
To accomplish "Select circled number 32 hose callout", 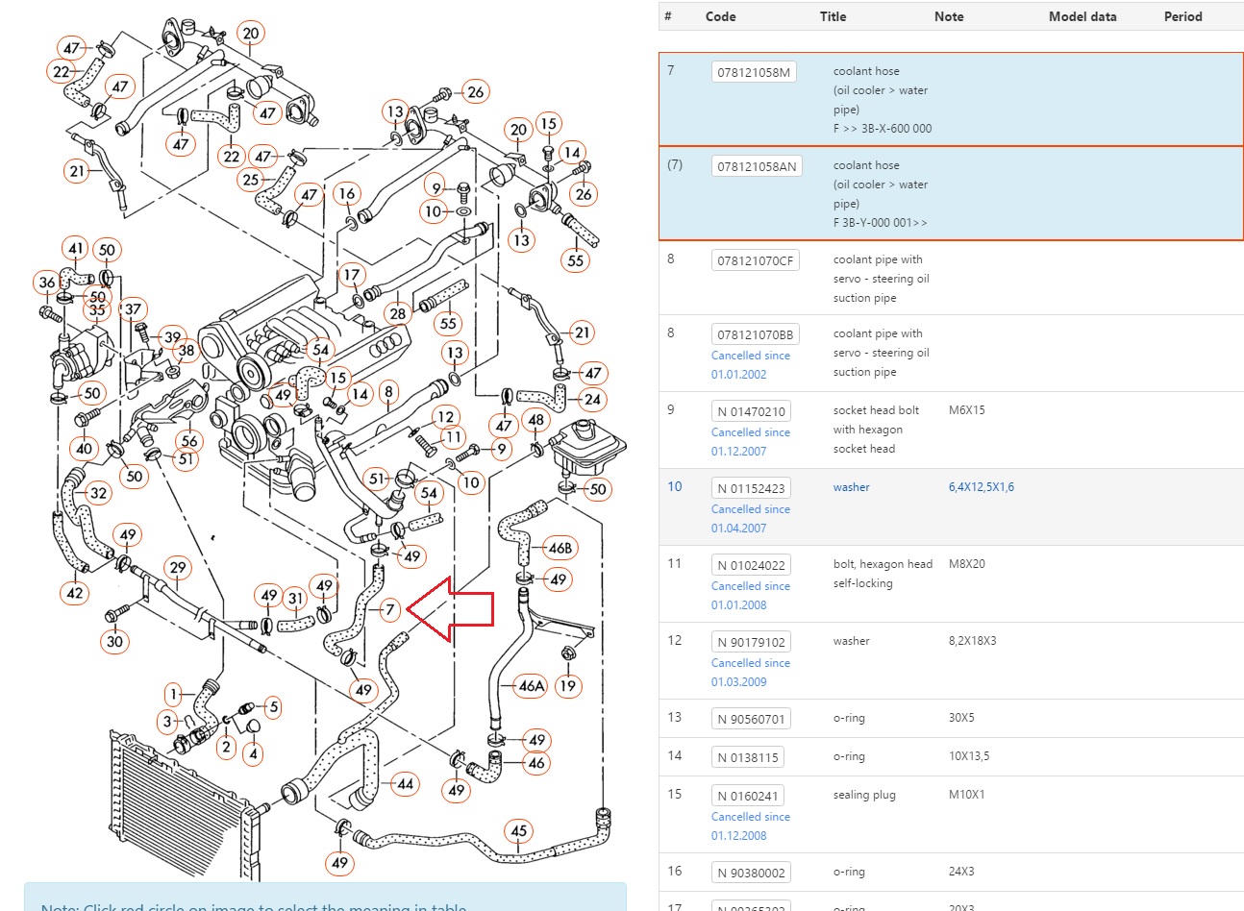I will click(98, 493).
